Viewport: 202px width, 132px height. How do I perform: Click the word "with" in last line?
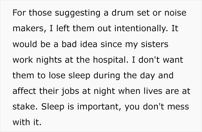coord(21,122)
